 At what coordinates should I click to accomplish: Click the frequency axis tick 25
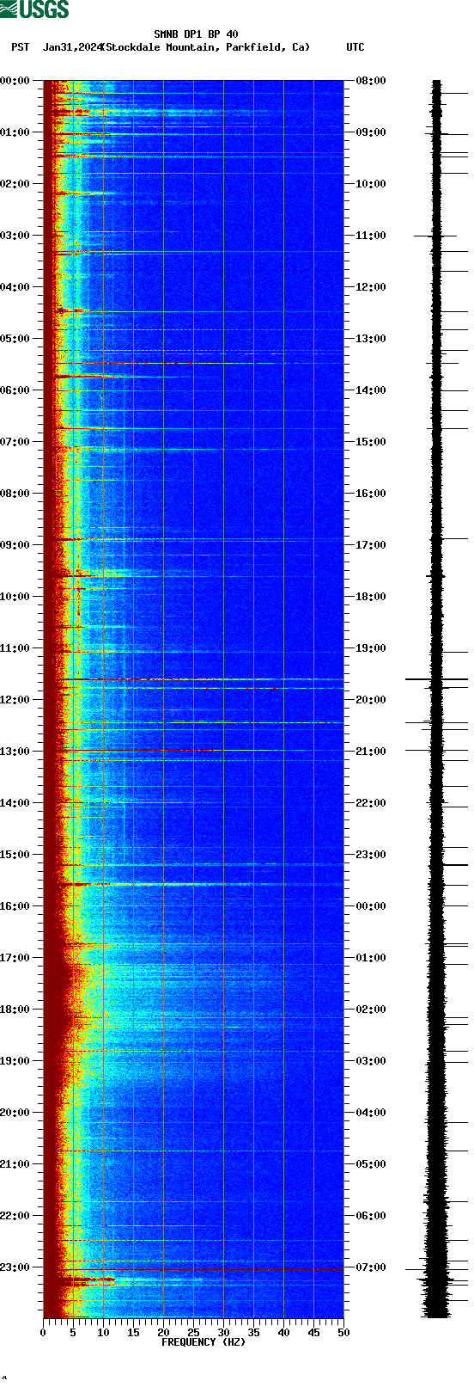point(193,1333)
